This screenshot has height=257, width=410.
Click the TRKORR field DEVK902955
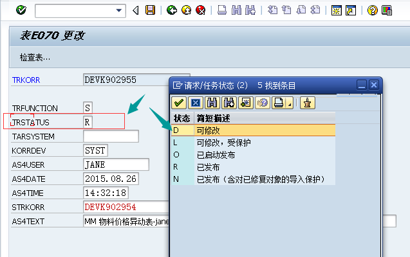(x=126, y=80)
